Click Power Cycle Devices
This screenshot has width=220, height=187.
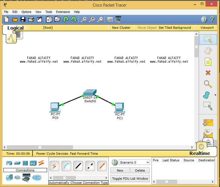(52, 153)
